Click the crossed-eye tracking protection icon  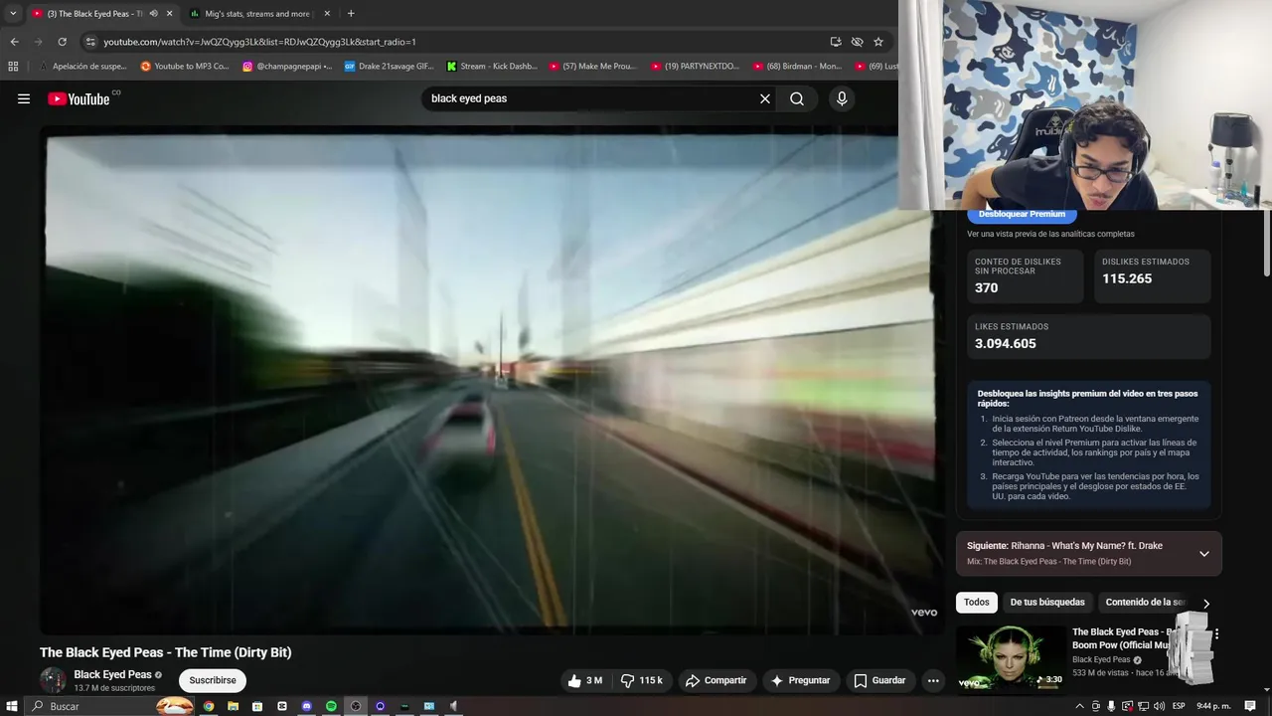tap(857, 42)
